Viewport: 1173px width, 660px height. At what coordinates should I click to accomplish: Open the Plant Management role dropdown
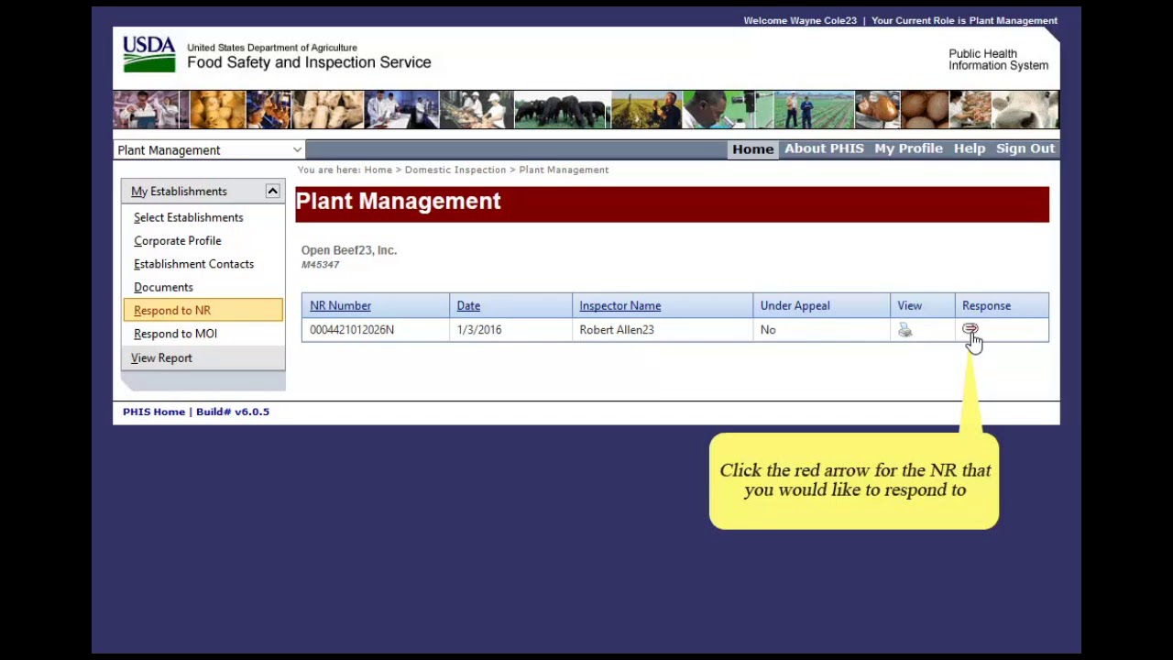point(209,150)
